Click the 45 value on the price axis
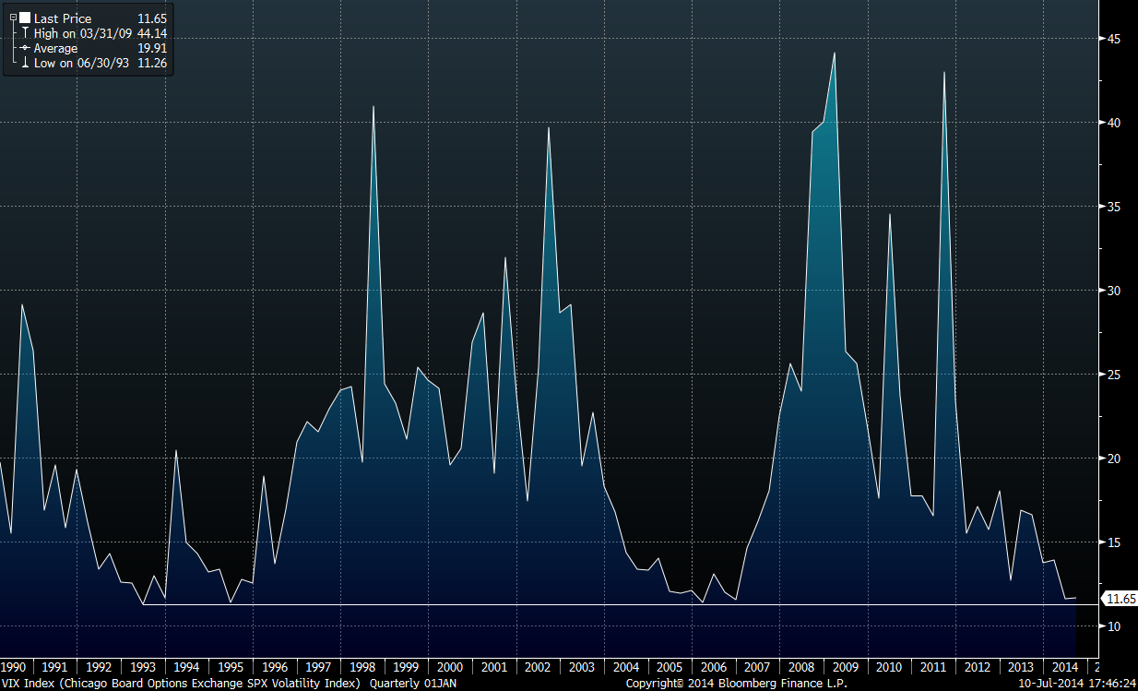Image resolution: width=1138 pixels, height=691 pixels. (x=1113, y=39)
